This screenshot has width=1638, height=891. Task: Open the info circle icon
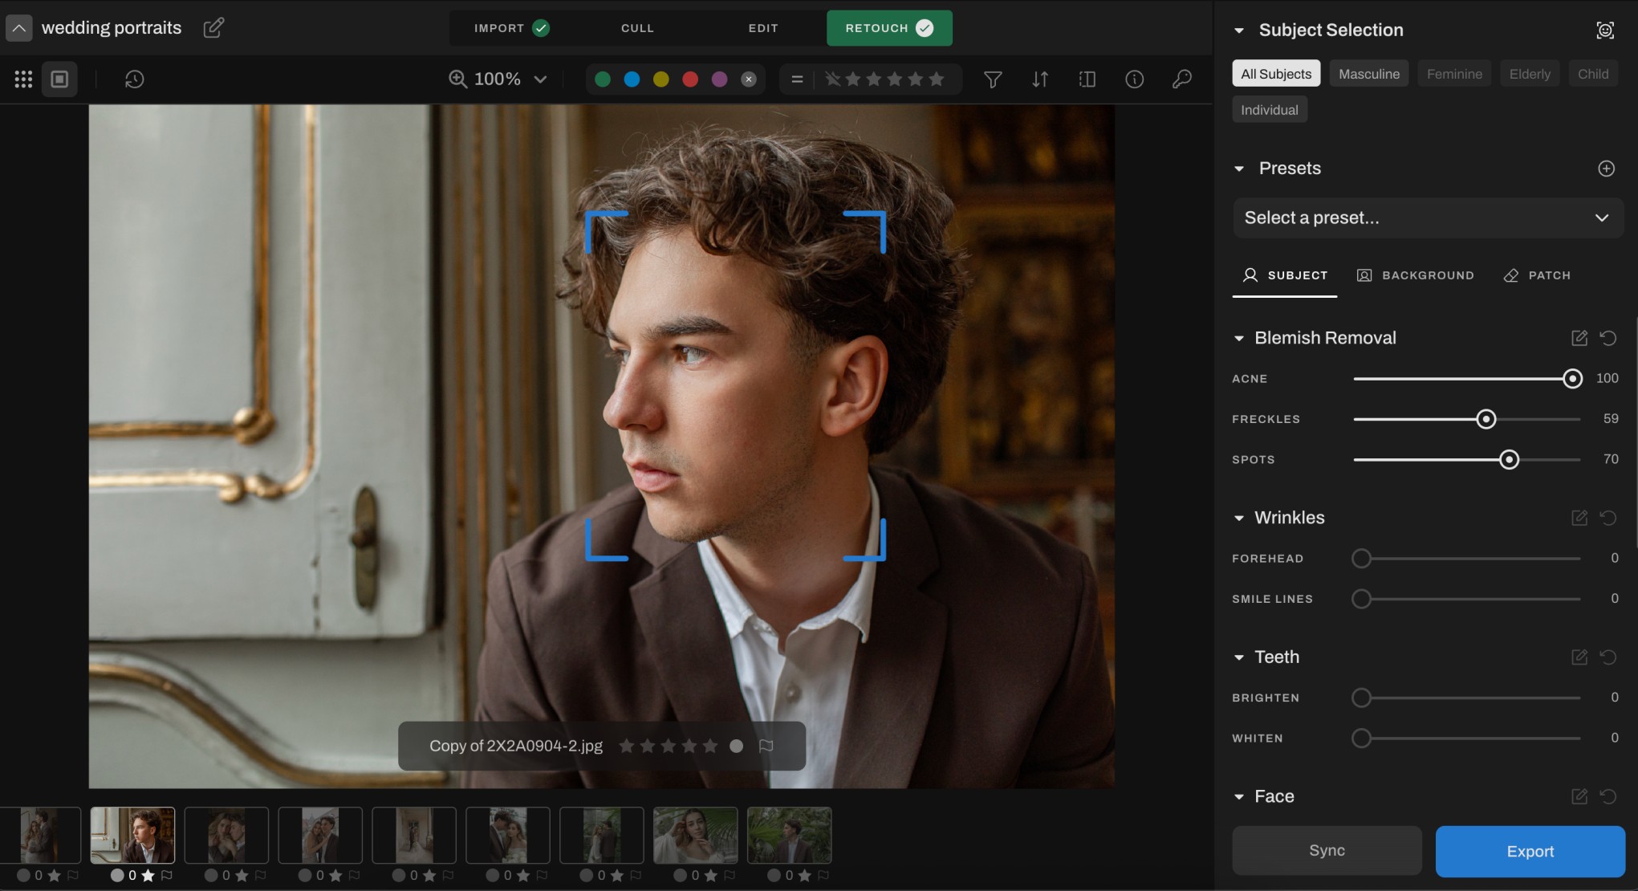pyautogui.click(x=1134, y=79)
